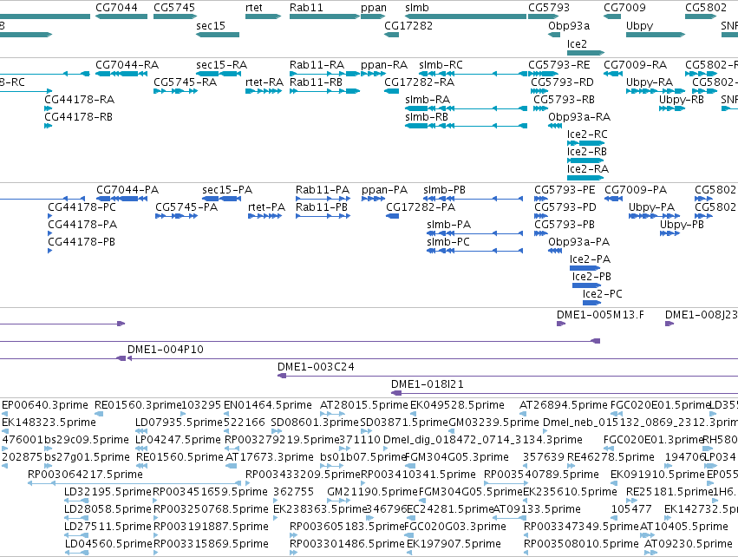Select transcript CG5793-RD
This screenshot has width=738, height=557.
(x=539, y=91)
